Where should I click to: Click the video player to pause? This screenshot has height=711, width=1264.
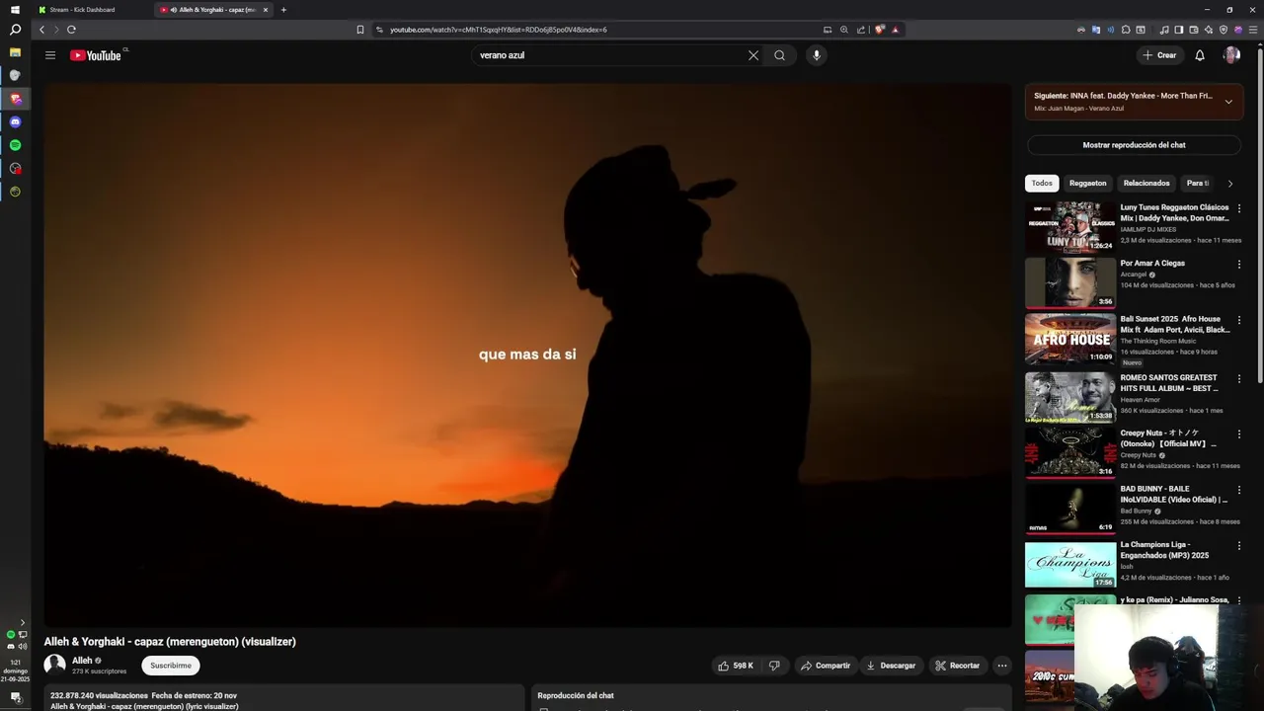point(527,355)
